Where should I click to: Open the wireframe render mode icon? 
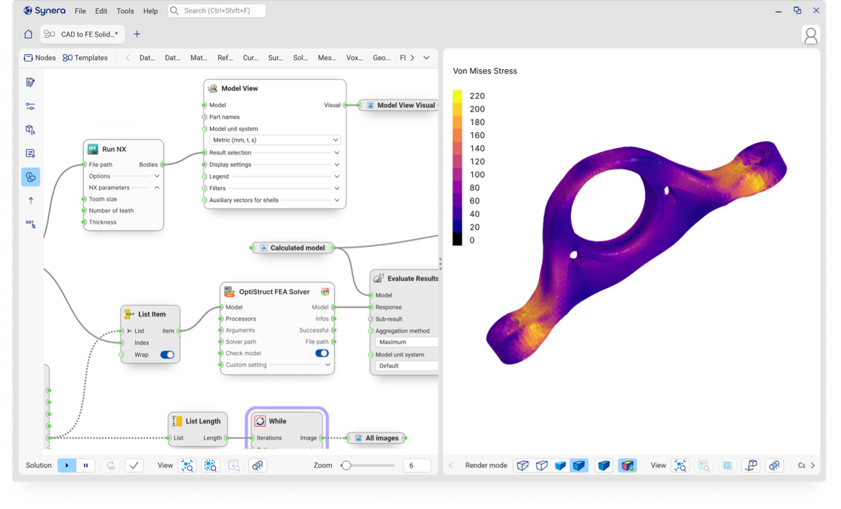coord(522,465)
